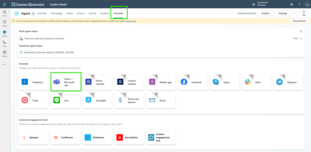Switch to the Topics tab
Image resolution: width=311 pixels, height=152 pixels.
click(x=70, y=13)
